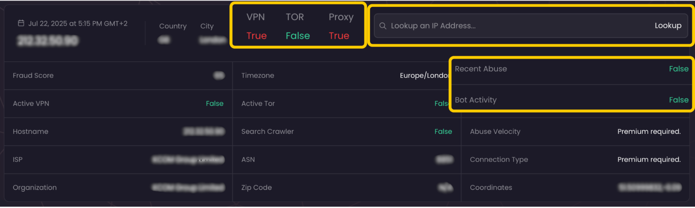The image size is (695, 208).
Task: Click the Premium required link for Connection Type
Action: click(648, 159)
